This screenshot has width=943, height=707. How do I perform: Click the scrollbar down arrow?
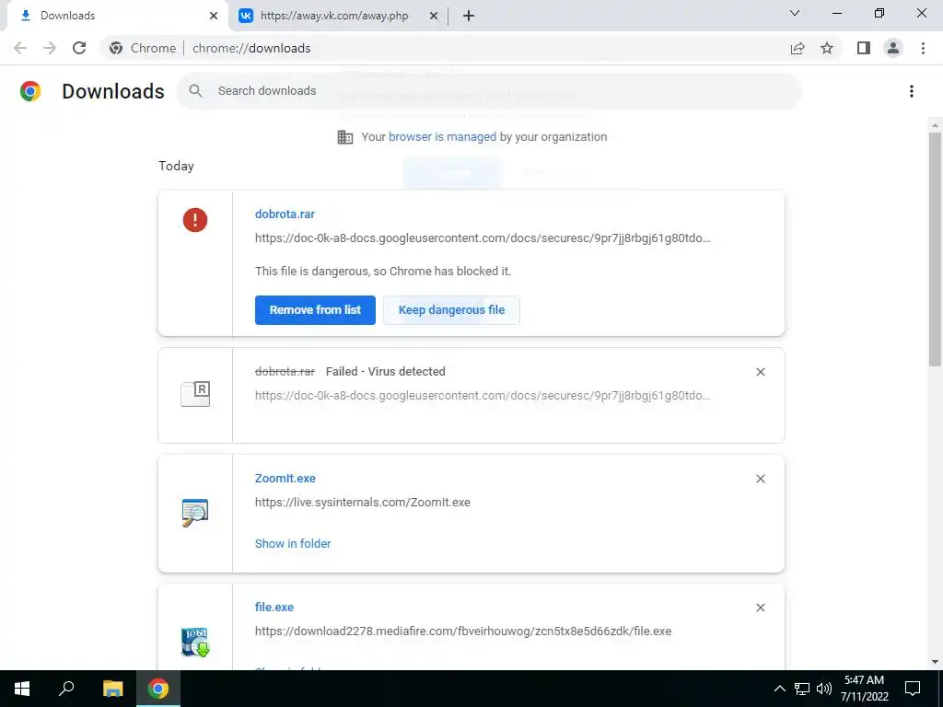point(936,662)
